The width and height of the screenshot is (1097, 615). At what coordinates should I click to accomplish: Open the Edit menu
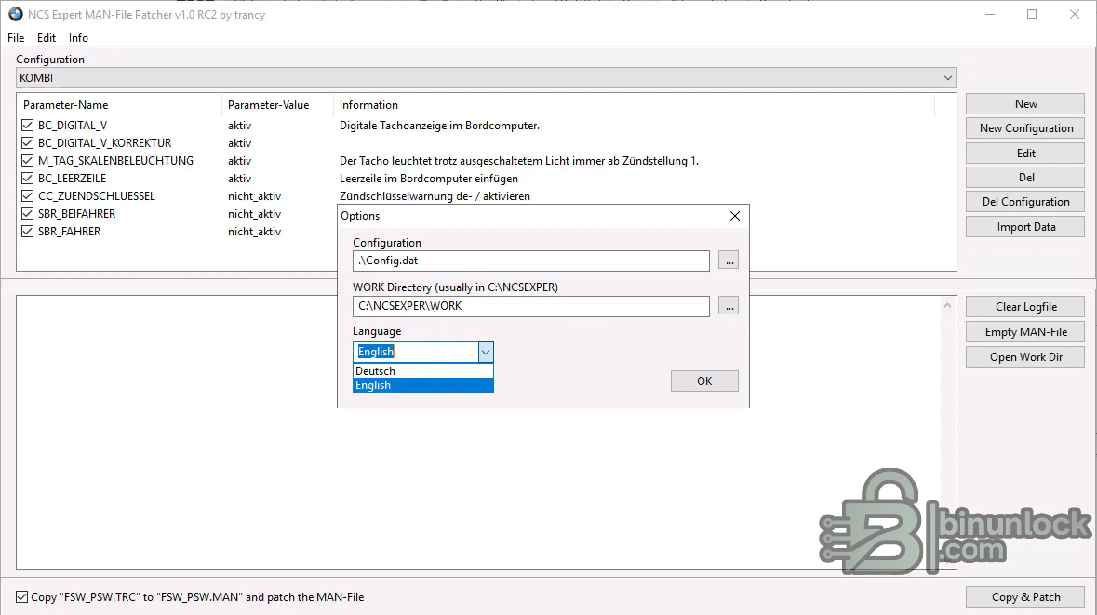pyautogui.click(x=47, y=38)
